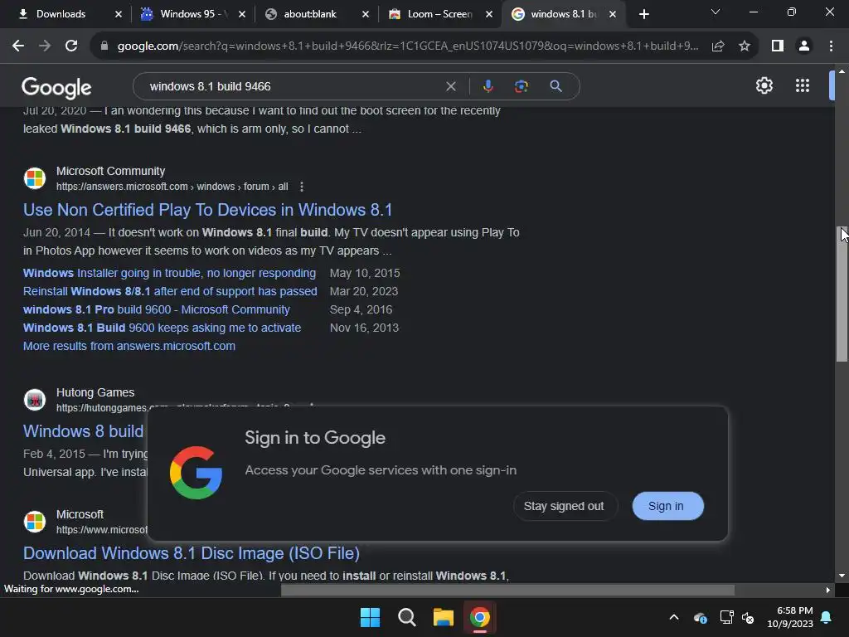Screen dimensions: 849x637
Task: Click the network display tray icon
Action: [726, 617]
